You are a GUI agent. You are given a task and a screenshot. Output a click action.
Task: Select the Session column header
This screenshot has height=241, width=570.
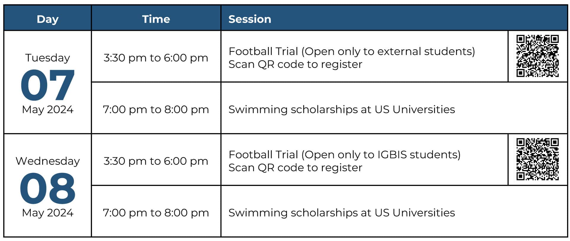250,19
